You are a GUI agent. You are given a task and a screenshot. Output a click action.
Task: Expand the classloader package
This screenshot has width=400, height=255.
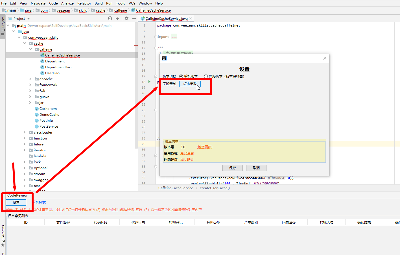[25, 132]
